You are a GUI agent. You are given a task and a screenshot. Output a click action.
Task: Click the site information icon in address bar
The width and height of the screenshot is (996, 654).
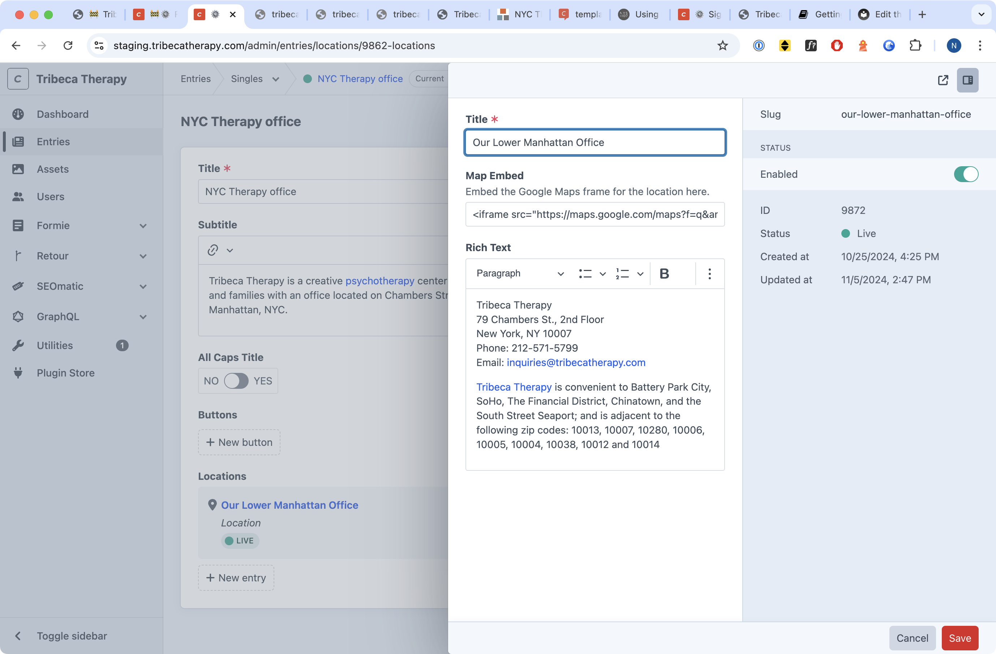pyautogui.click(x=99, y=46)
